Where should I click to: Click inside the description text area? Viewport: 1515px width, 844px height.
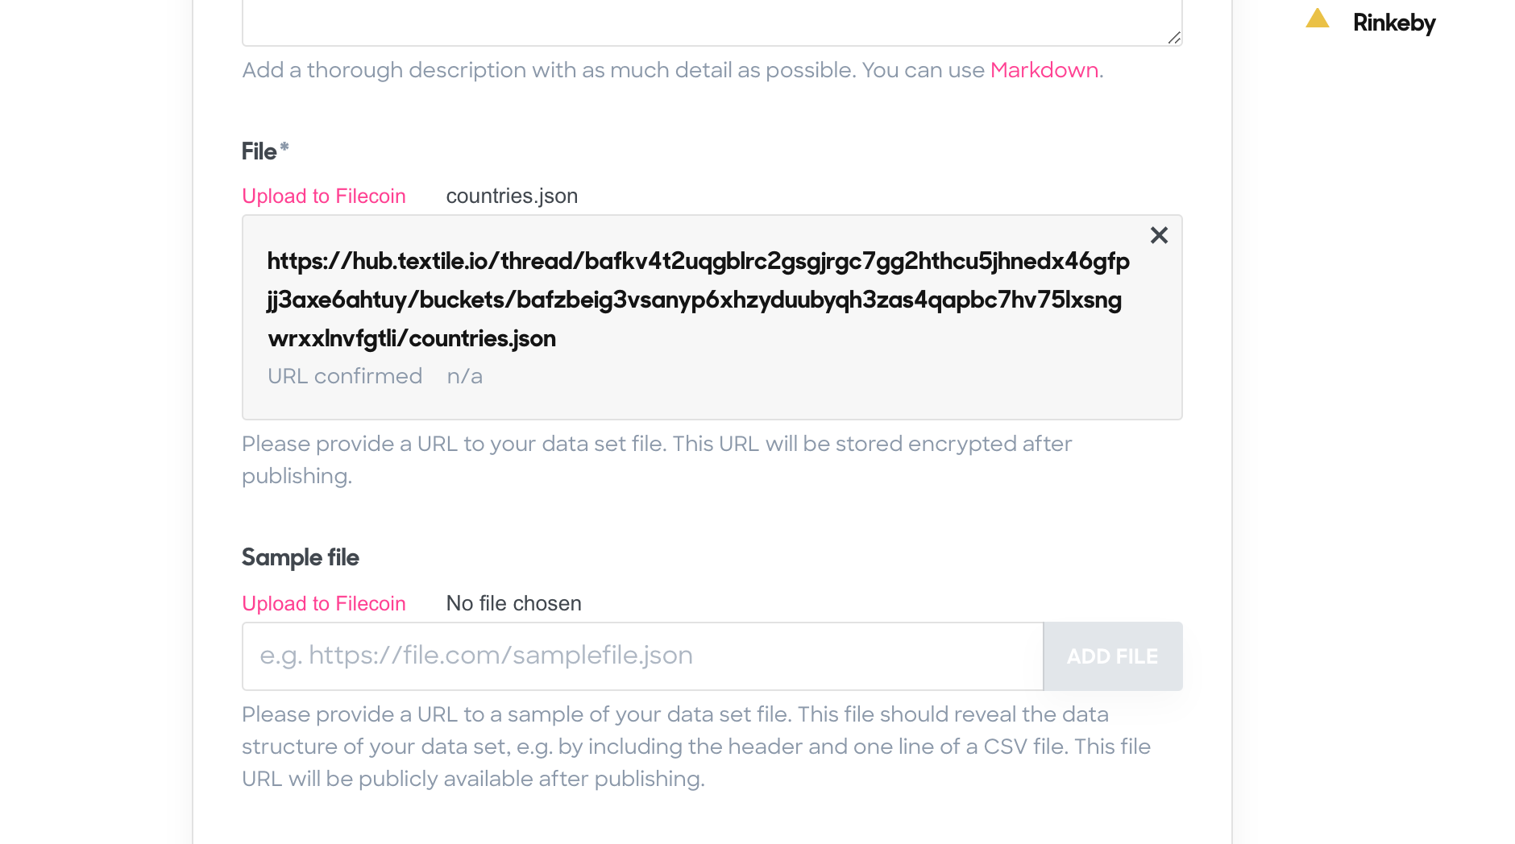coord(712,23)
